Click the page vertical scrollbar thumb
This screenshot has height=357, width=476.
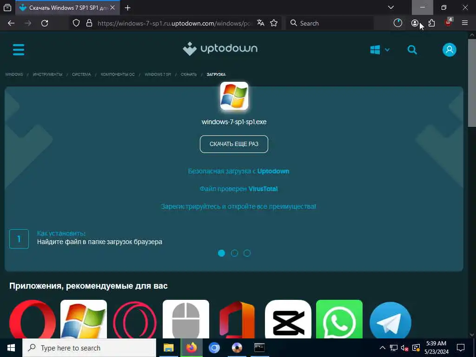472,83
